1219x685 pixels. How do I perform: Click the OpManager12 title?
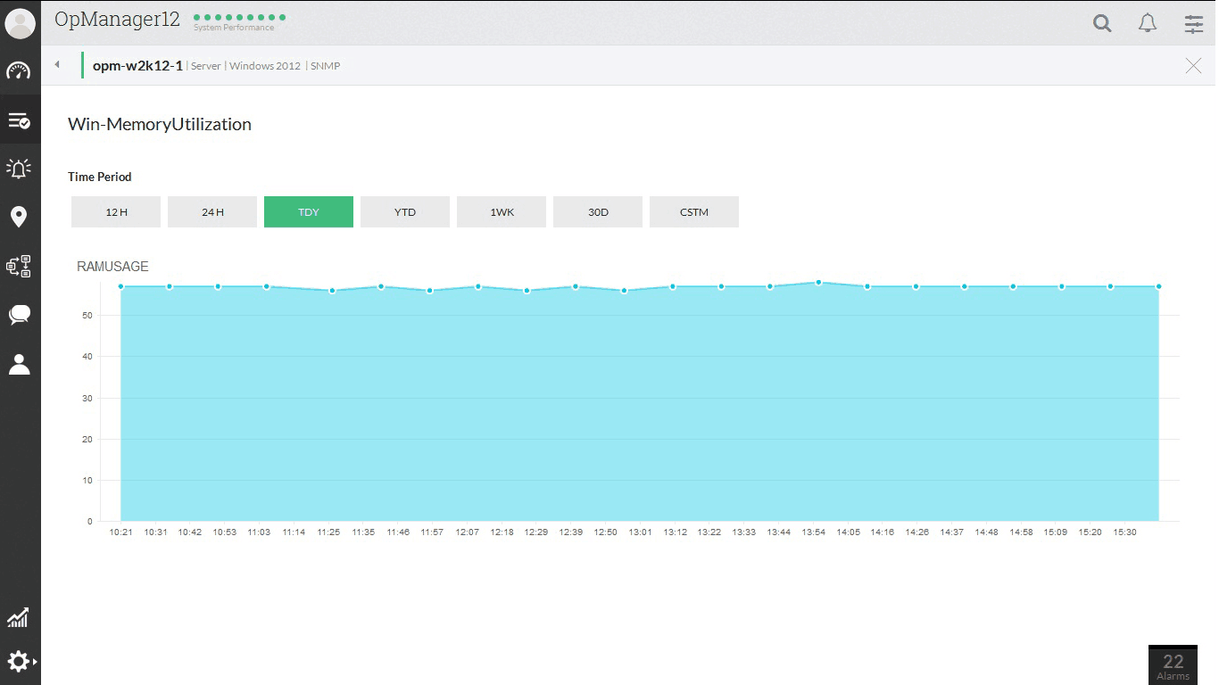(x=118, y=20)
